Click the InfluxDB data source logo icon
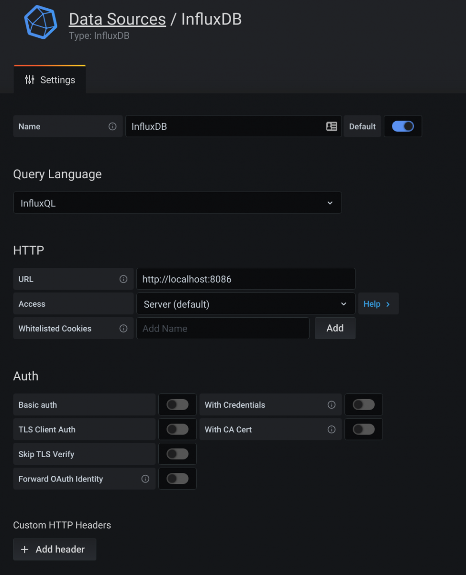Screen dimensions: 466x575 click(x=41, y=22)
